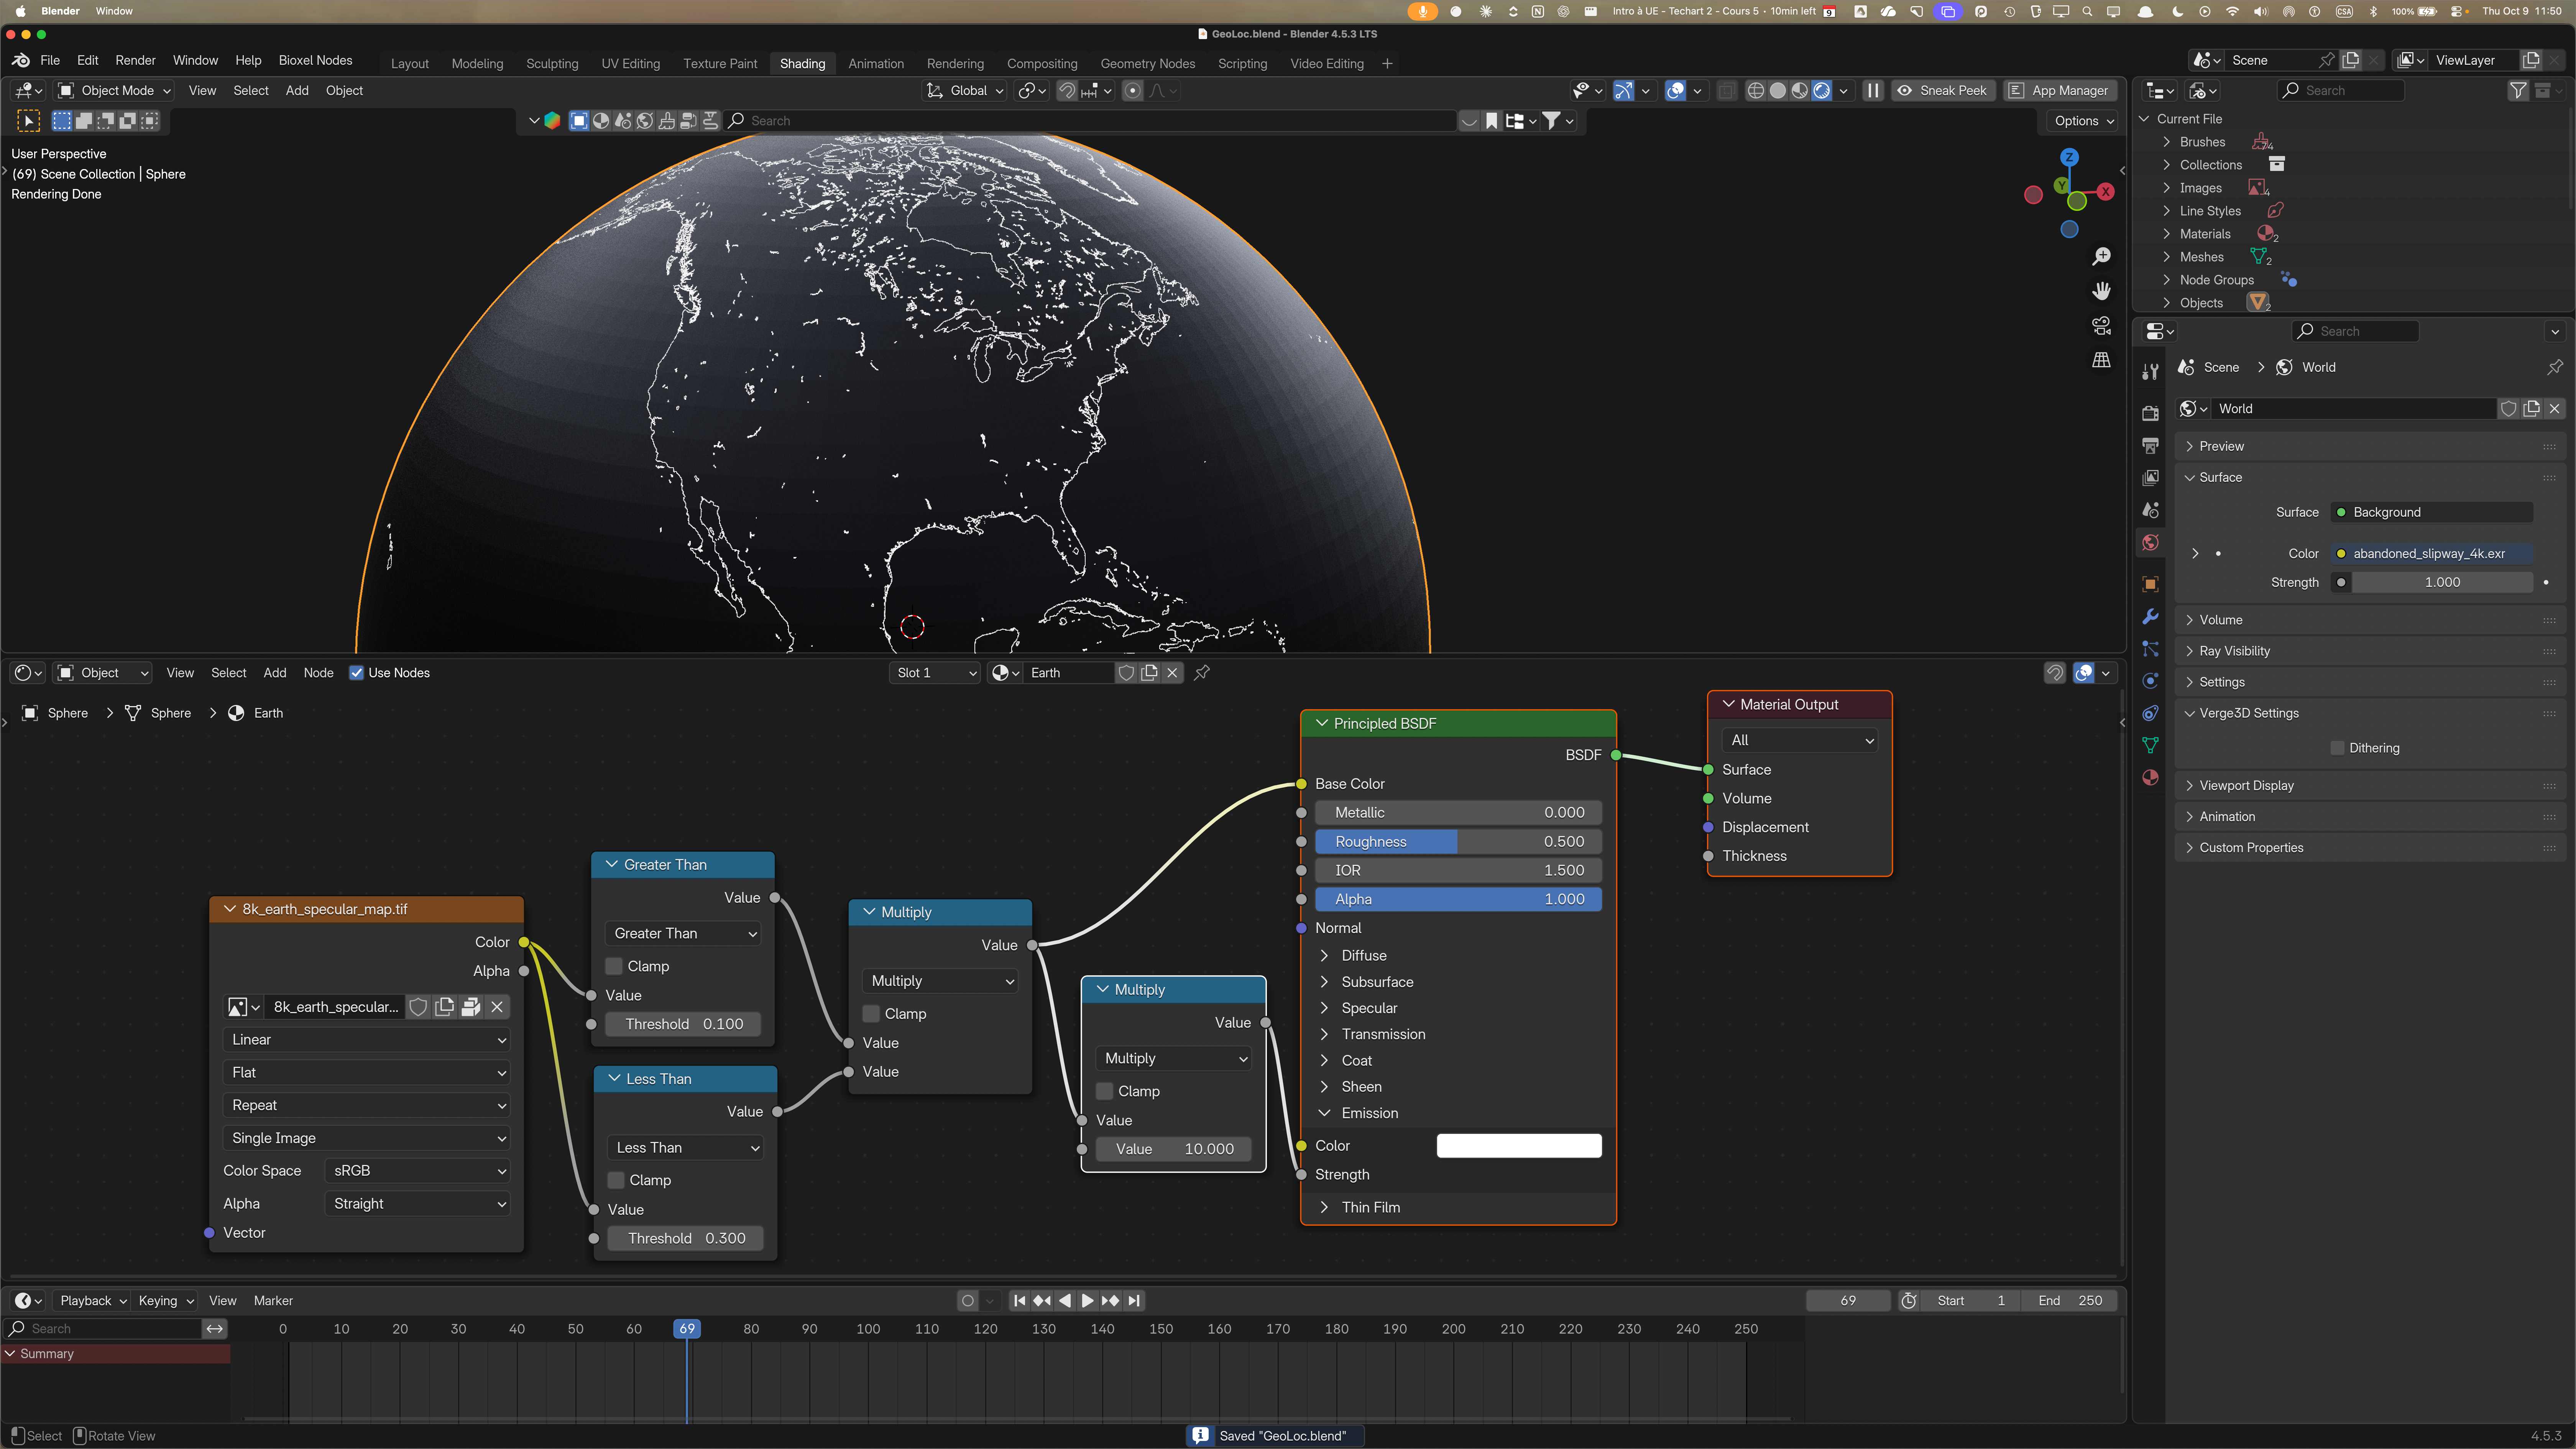The width and height of the screenshot is (2576, 1449).
Task: Open the outliner filter funnel
Action: 2518,91
